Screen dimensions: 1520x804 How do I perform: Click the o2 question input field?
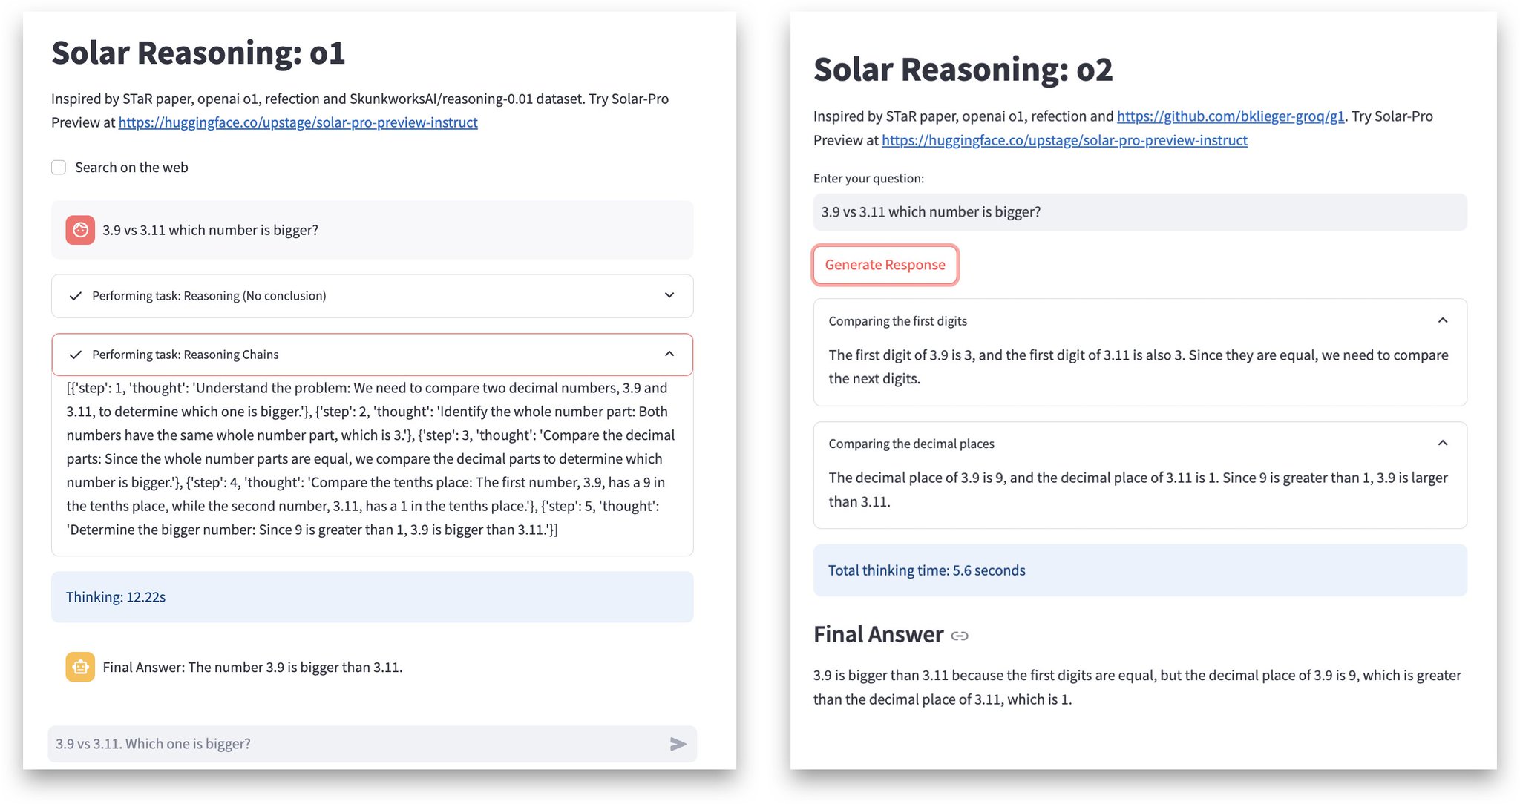point(1140,212)
